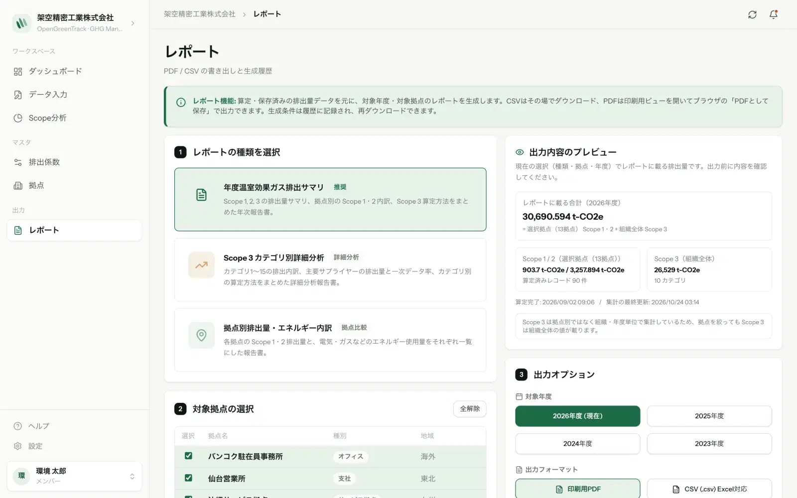This screenshot has height=498, width=797.
Task: Open 排出係数 in the sidebar
Action: 74,162
